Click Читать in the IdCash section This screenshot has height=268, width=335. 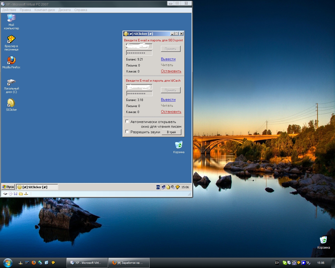pyautogui.click(x=167, y=106)
